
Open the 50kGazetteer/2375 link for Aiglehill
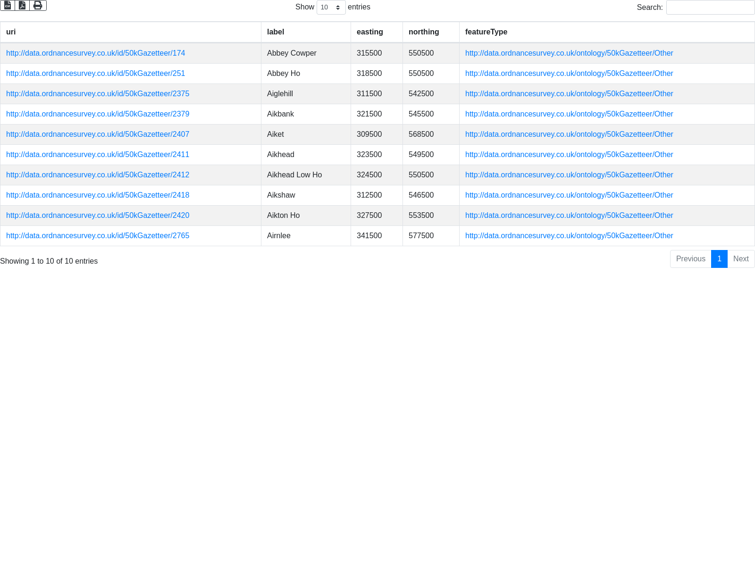(x=98, y=94)
